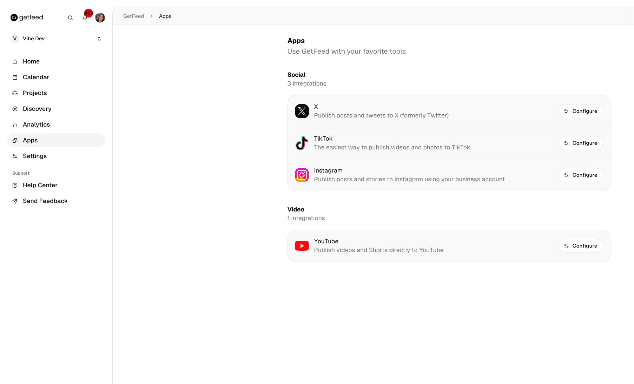Image resolution: width=634 pixels, height=384 pixels.
Task: Click Send Feedback in the Support section
Action: click(45, 201)
